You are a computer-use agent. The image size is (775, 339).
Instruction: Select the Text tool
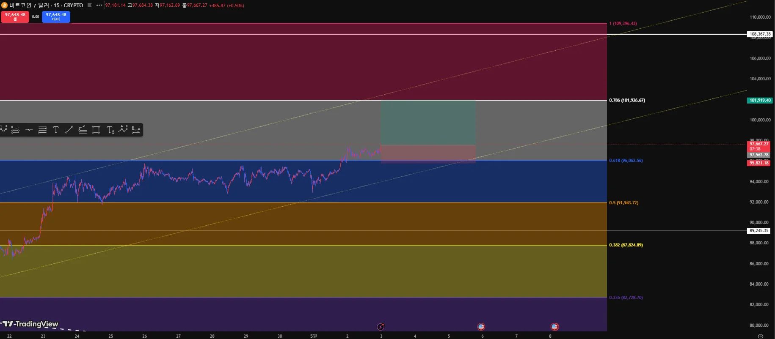[56, 130]
